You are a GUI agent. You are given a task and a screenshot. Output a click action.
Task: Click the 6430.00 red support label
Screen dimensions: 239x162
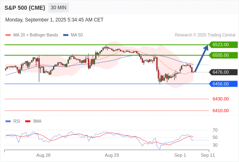[x=221, y=99]
